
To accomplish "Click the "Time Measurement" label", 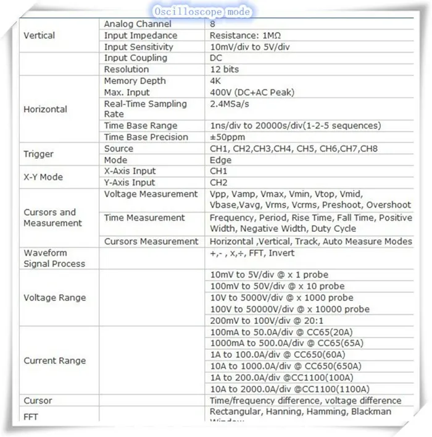I will pyautogui.click(x=144, y=218).
